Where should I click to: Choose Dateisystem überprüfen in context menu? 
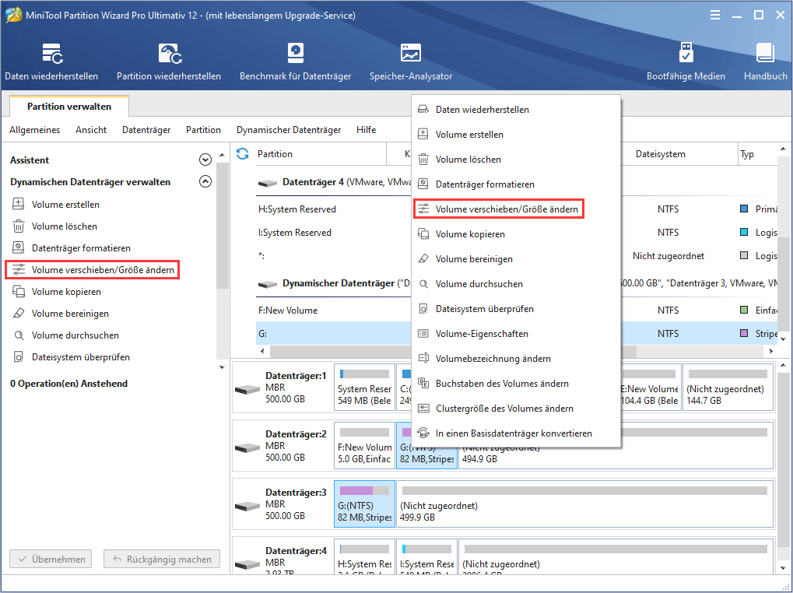[516, 308]
